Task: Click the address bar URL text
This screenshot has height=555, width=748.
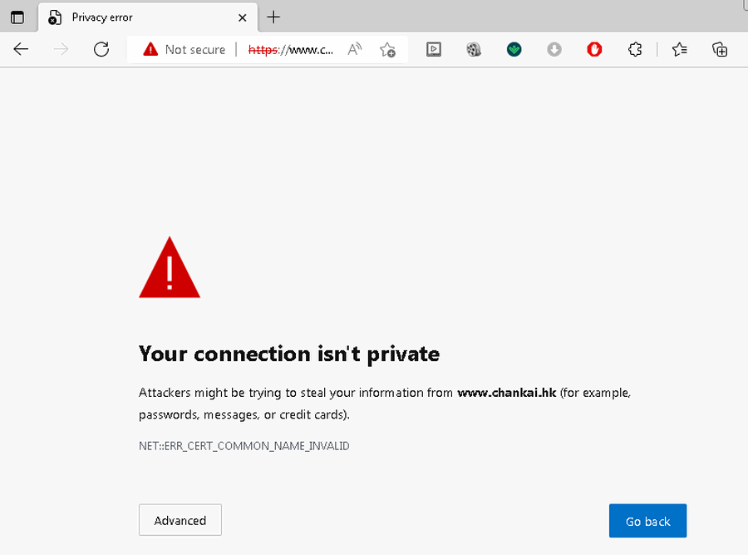Action: (x=292, y=50)
